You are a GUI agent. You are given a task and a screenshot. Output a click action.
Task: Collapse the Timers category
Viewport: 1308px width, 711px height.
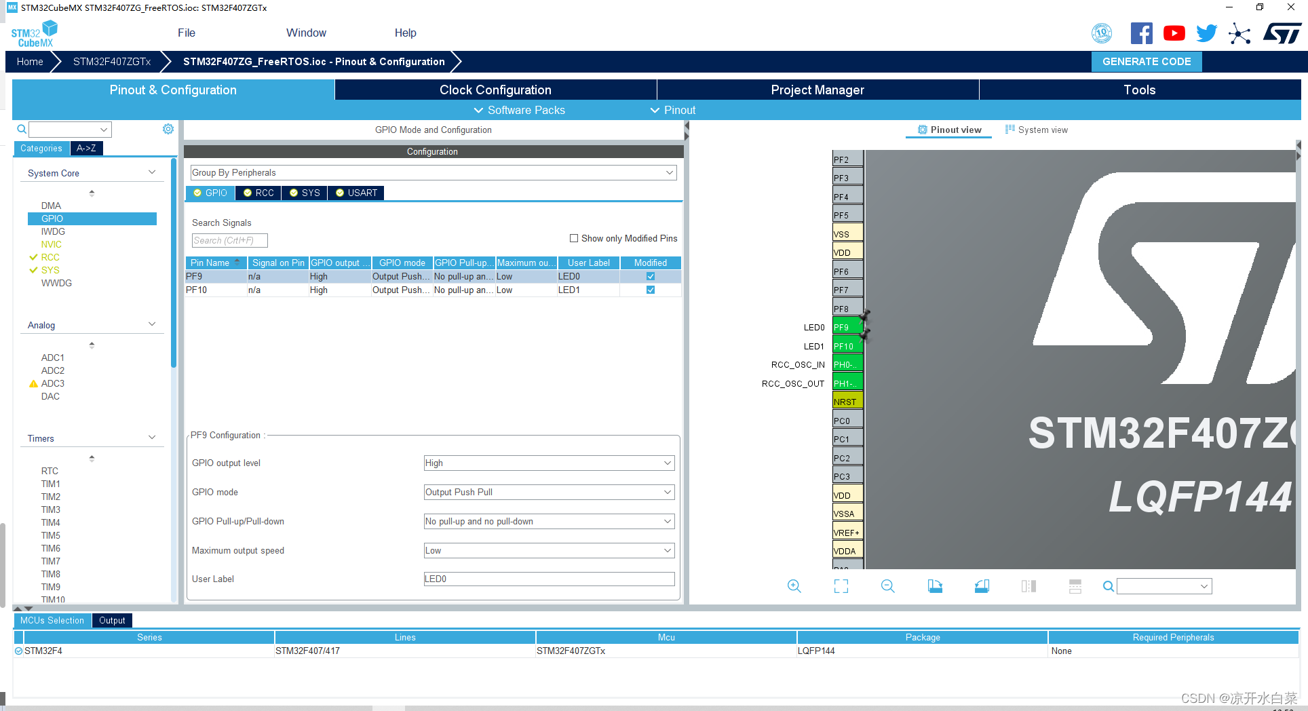(x=152, y=438)
